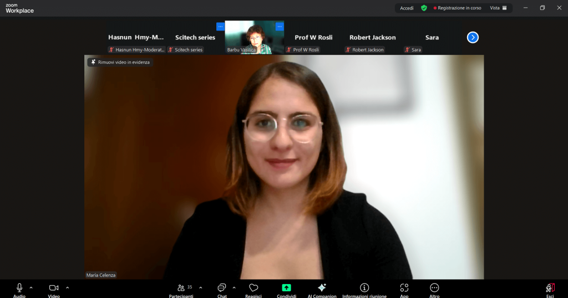Expand the chevron beside Partecipanti
Viewport: 568px width, 298px height.
click(x=200, y=287)
